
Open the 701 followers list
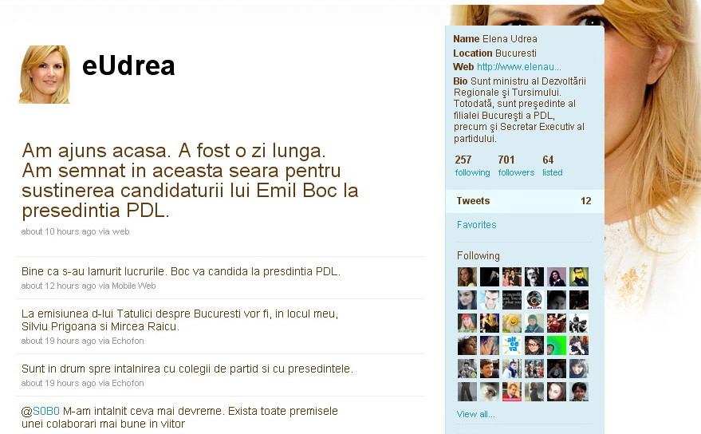point(516,166)
